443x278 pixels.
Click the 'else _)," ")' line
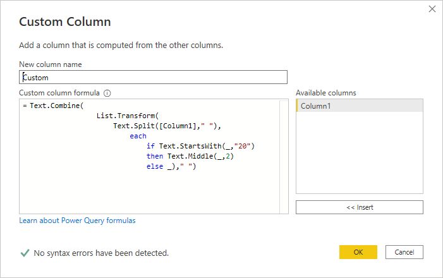point(171,166)
